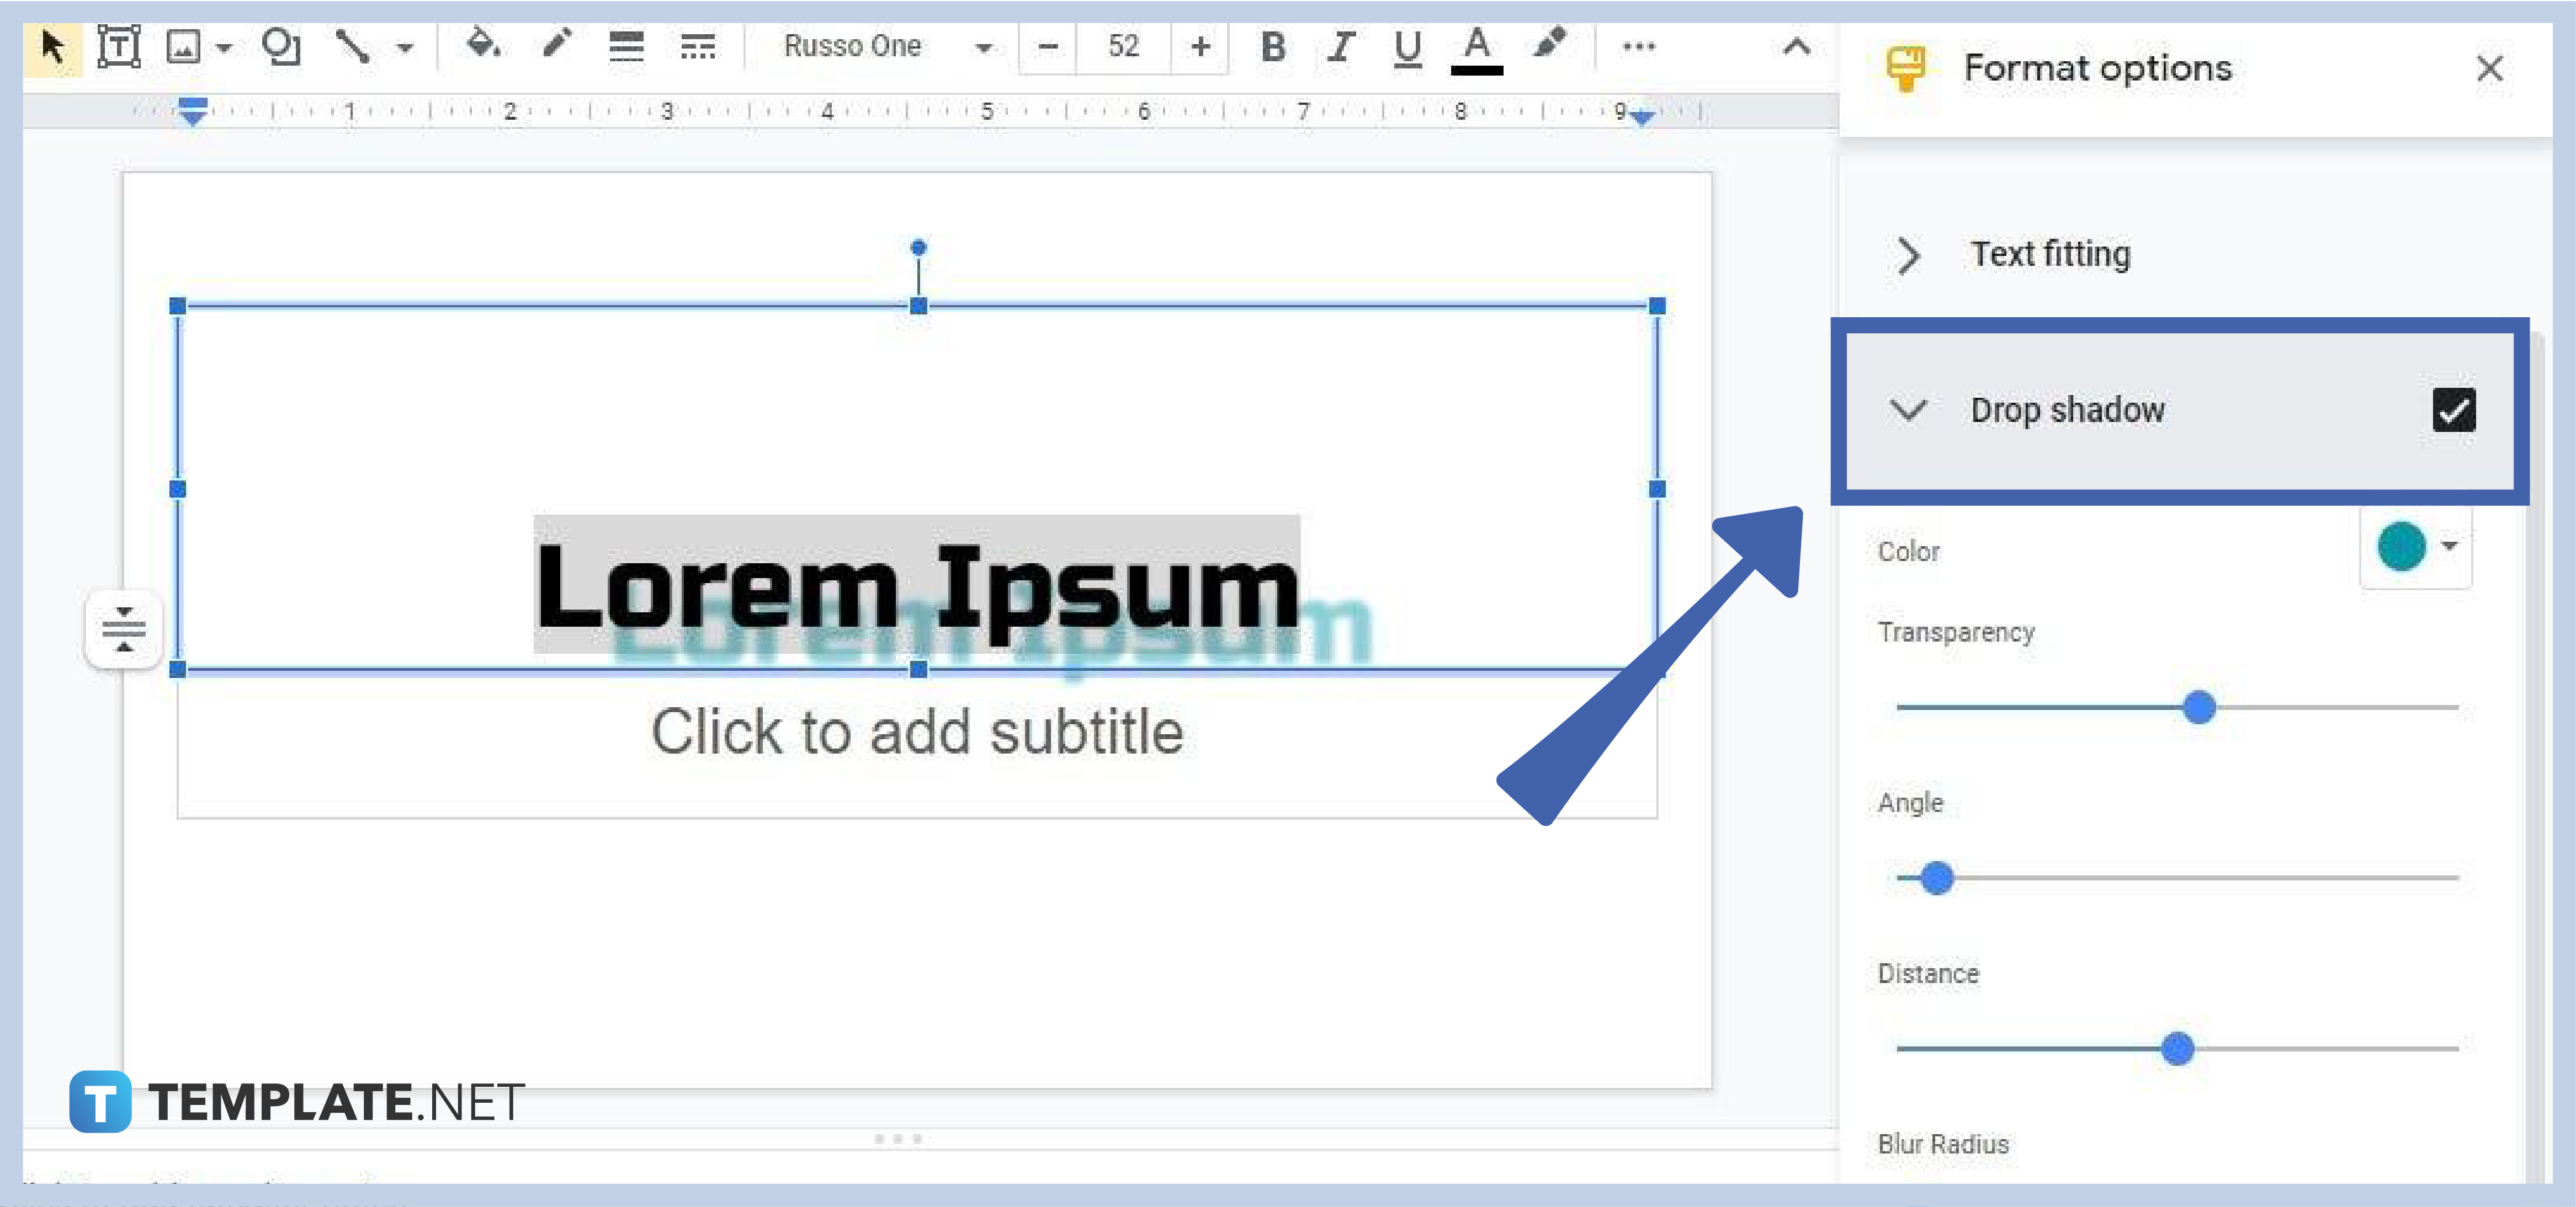Click the pen/draw tool
Image resolution: width=2576 pixels, height=1207 pixels.
click(x=555, y=44)
